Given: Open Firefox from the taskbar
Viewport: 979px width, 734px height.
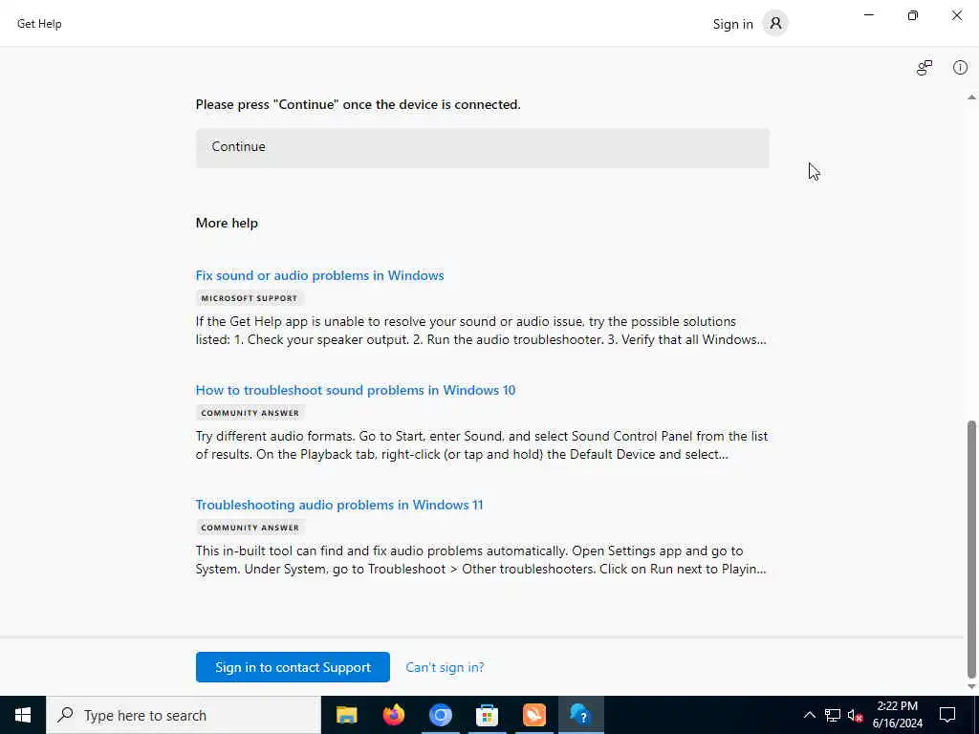Looking at the screenshot, I should (393, 715).
